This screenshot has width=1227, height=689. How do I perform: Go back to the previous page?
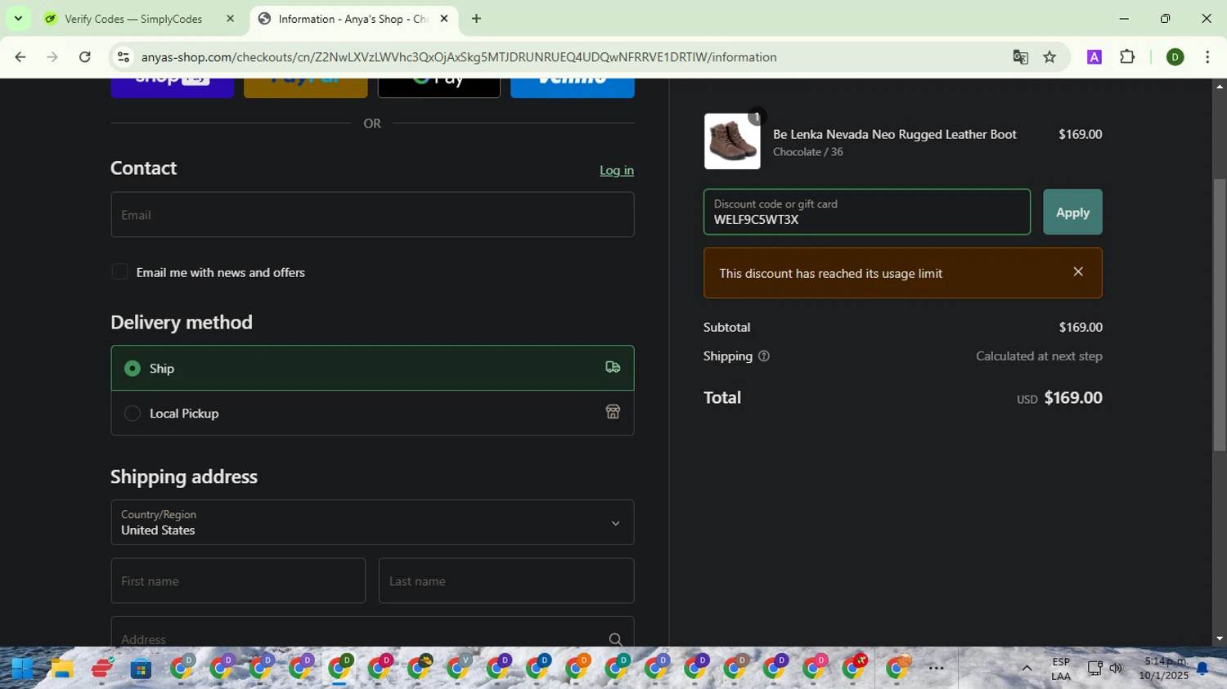[20, 57]
